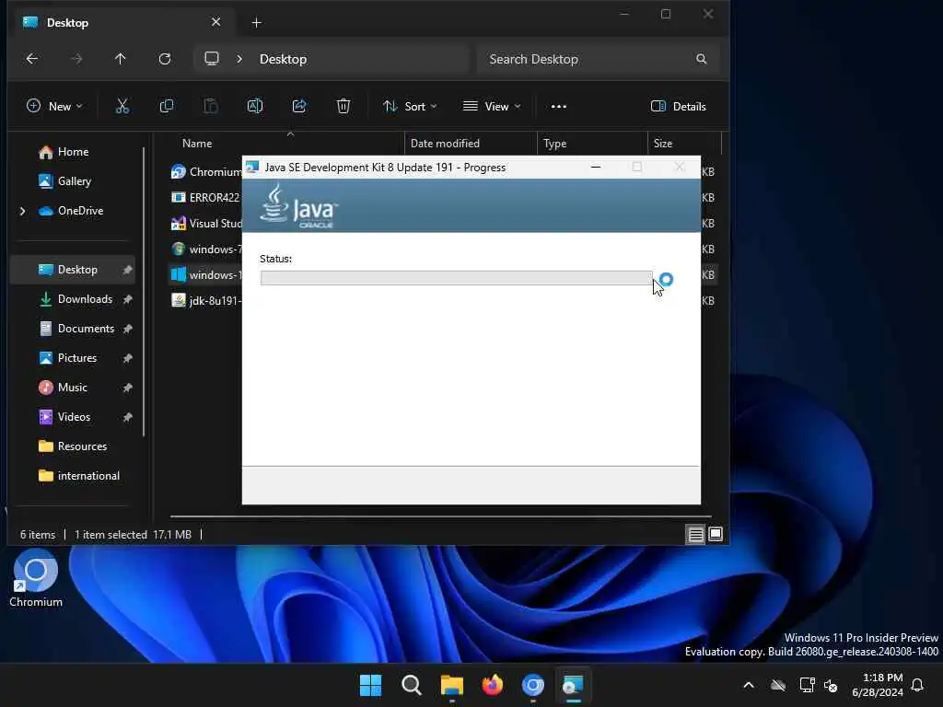
Task: Open Pictures in the sidebar
Action: 73,358
